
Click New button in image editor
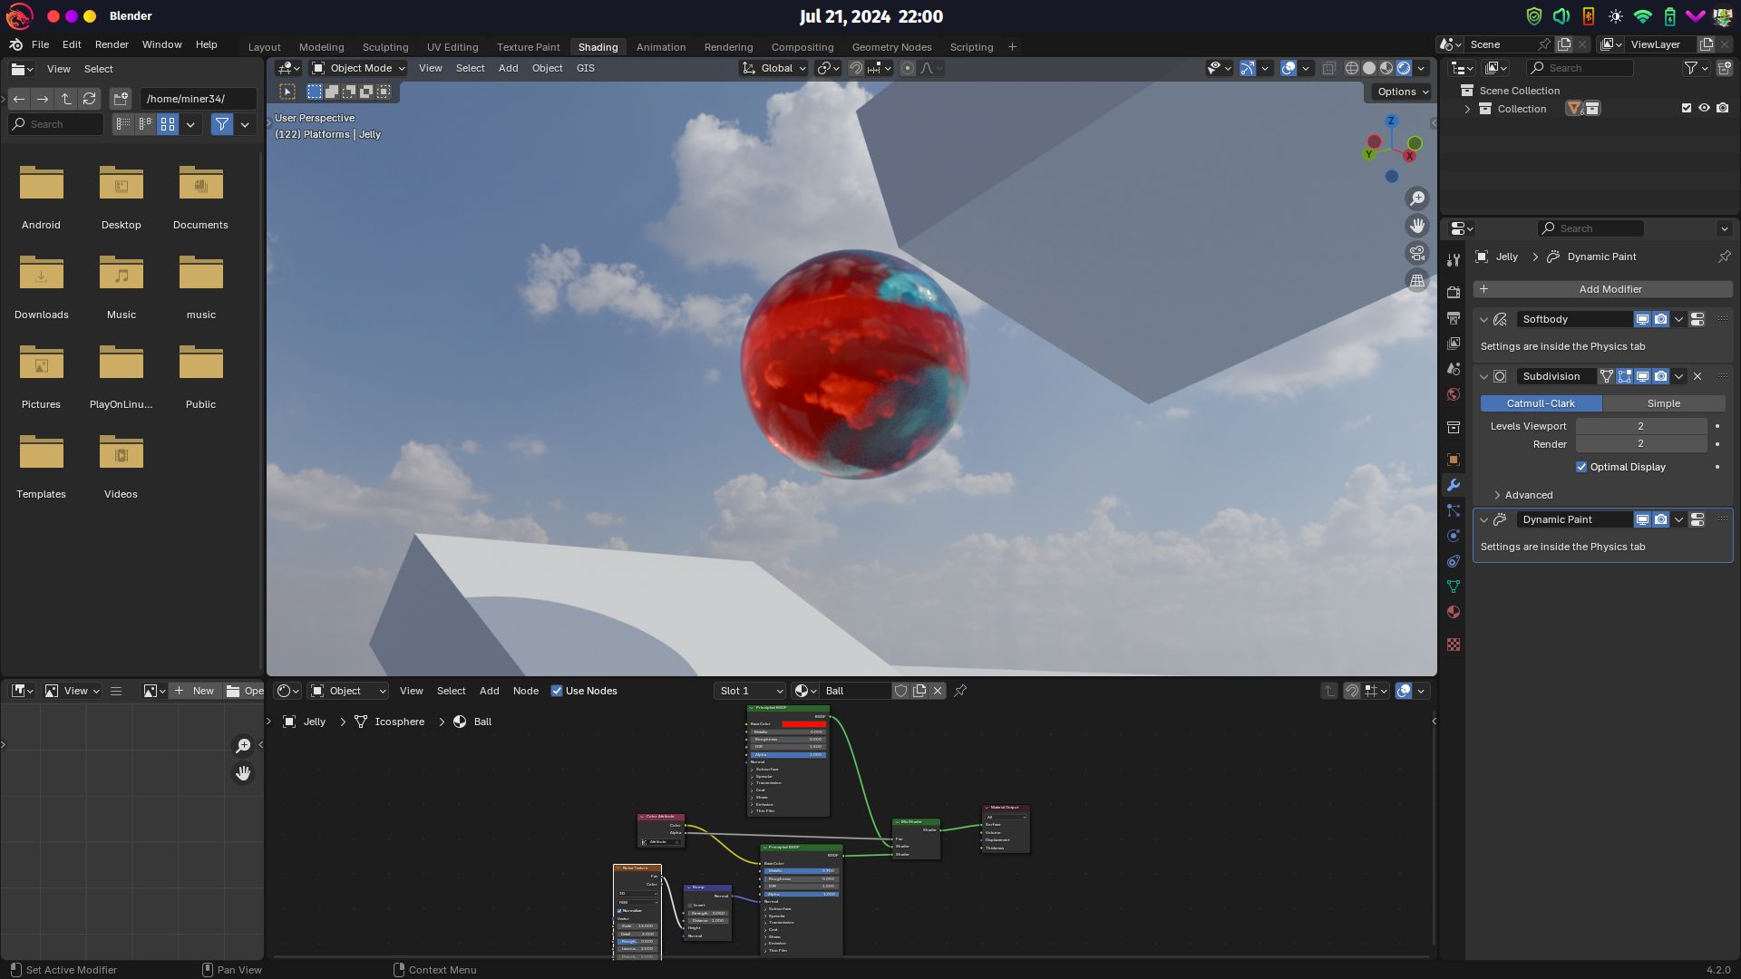pos(195,691)
